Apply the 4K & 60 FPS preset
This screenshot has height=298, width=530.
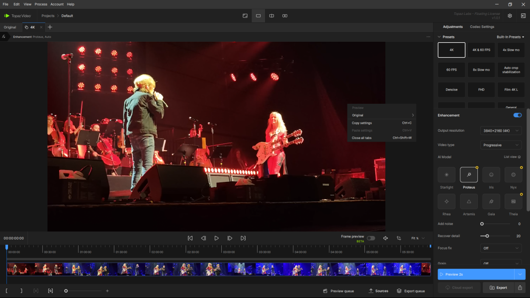[x=481, y=50]
